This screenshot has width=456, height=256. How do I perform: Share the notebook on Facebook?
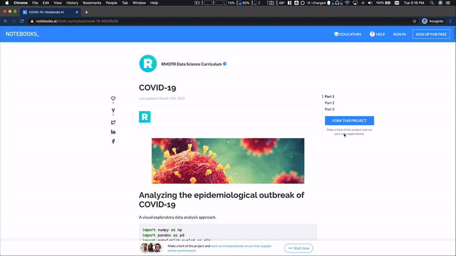coord(113,141)
